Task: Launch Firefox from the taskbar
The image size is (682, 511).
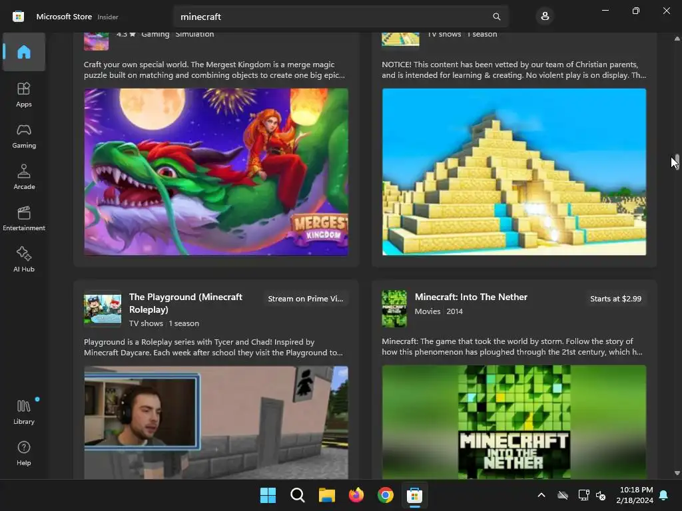Action: (x=356, y=495)
